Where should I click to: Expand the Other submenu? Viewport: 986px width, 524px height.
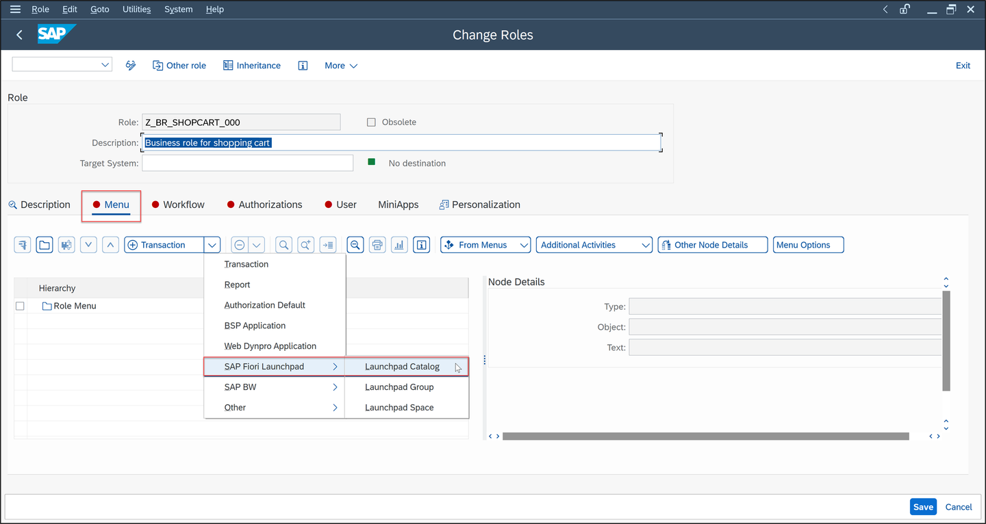pos(275,408)
